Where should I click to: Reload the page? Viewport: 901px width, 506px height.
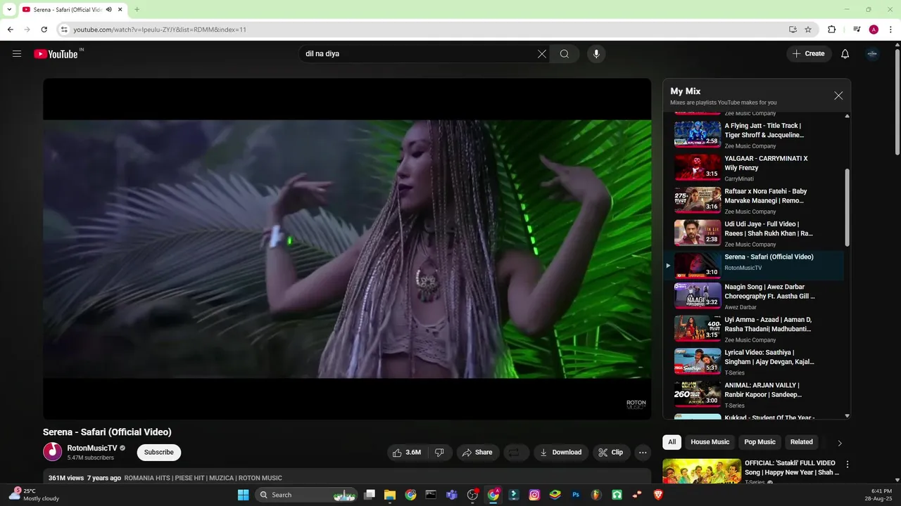pos(44,30)
